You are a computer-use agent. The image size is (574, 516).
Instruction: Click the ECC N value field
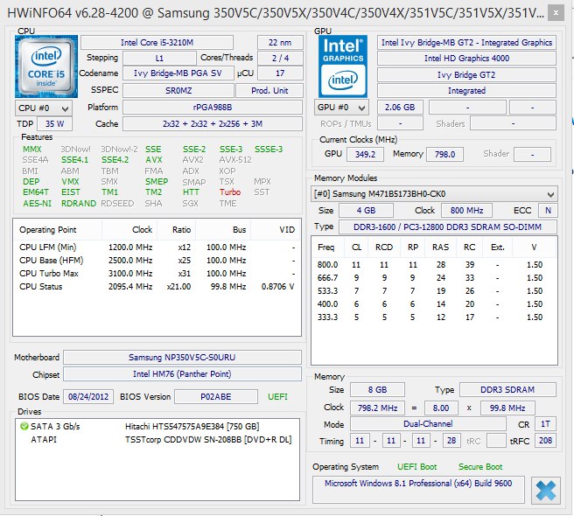pyautogui.click(x=548, y=211)
